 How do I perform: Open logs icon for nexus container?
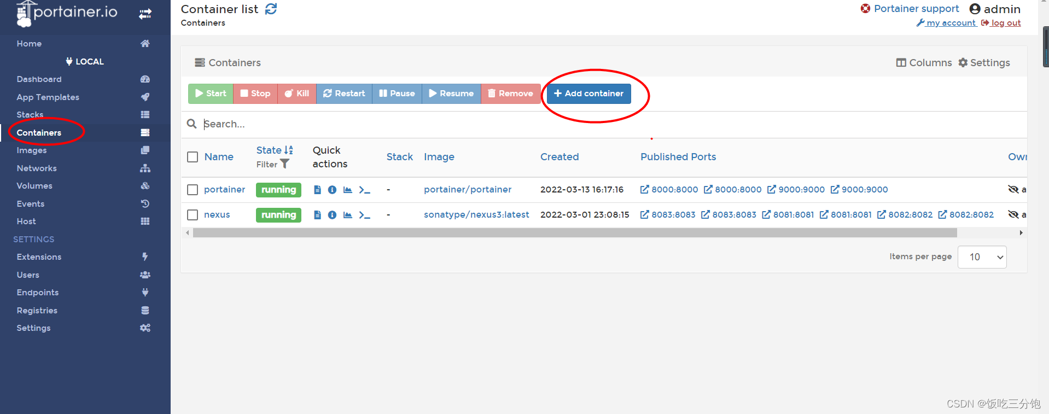coord(317,215)
